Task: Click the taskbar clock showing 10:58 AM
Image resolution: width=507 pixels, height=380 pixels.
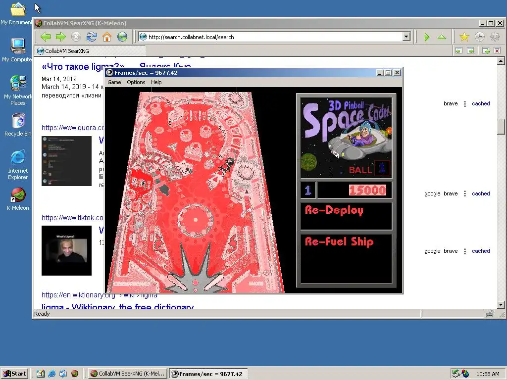Action: [x=488, y=374]
